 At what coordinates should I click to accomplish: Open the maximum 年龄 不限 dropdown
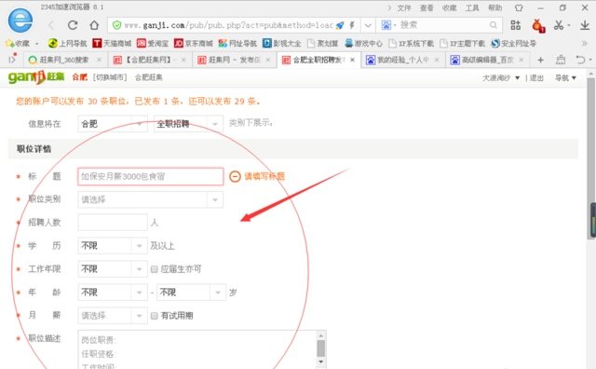(191, 293)
